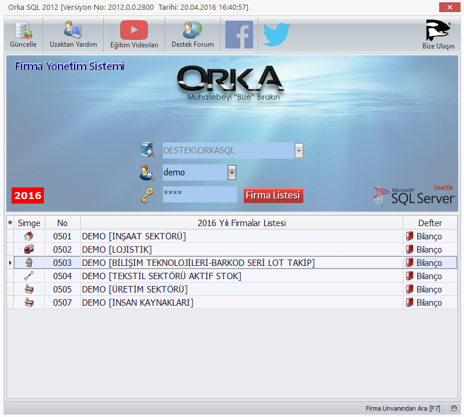Viewport: 464px width, 417px height.
Task: Click the factory icon of firm 0505
Action: pyautogui.click(x=29, y=289)
